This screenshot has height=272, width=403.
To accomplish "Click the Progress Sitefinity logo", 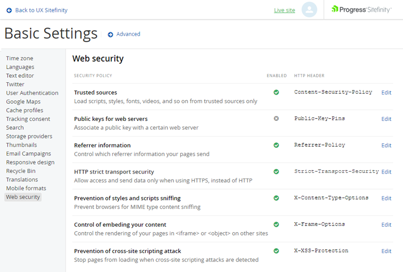I will click(362, 10).
